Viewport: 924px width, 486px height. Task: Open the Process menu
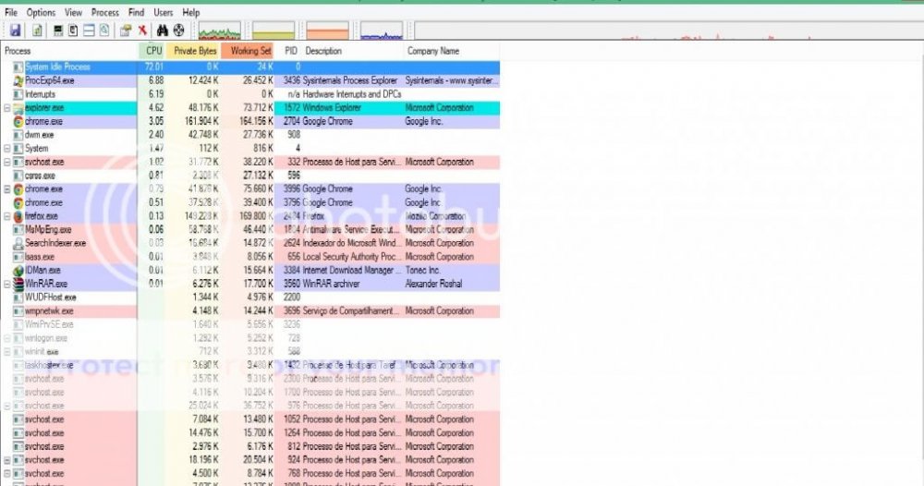(105, 13)
